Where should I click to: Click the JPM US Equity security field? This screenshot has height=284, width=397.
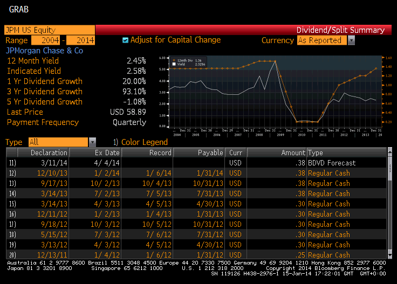pyautogui.click(x=50, y=30)
